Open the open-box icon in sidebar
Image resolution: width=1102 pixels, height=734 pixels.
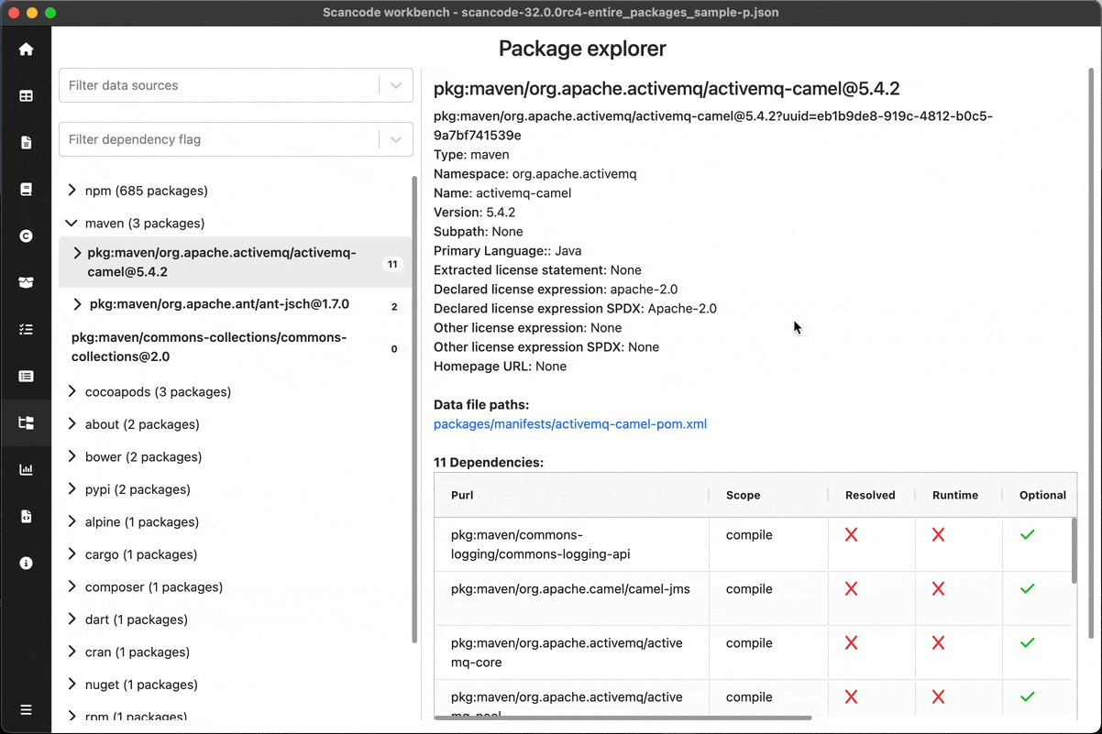[x=26, y=282]
